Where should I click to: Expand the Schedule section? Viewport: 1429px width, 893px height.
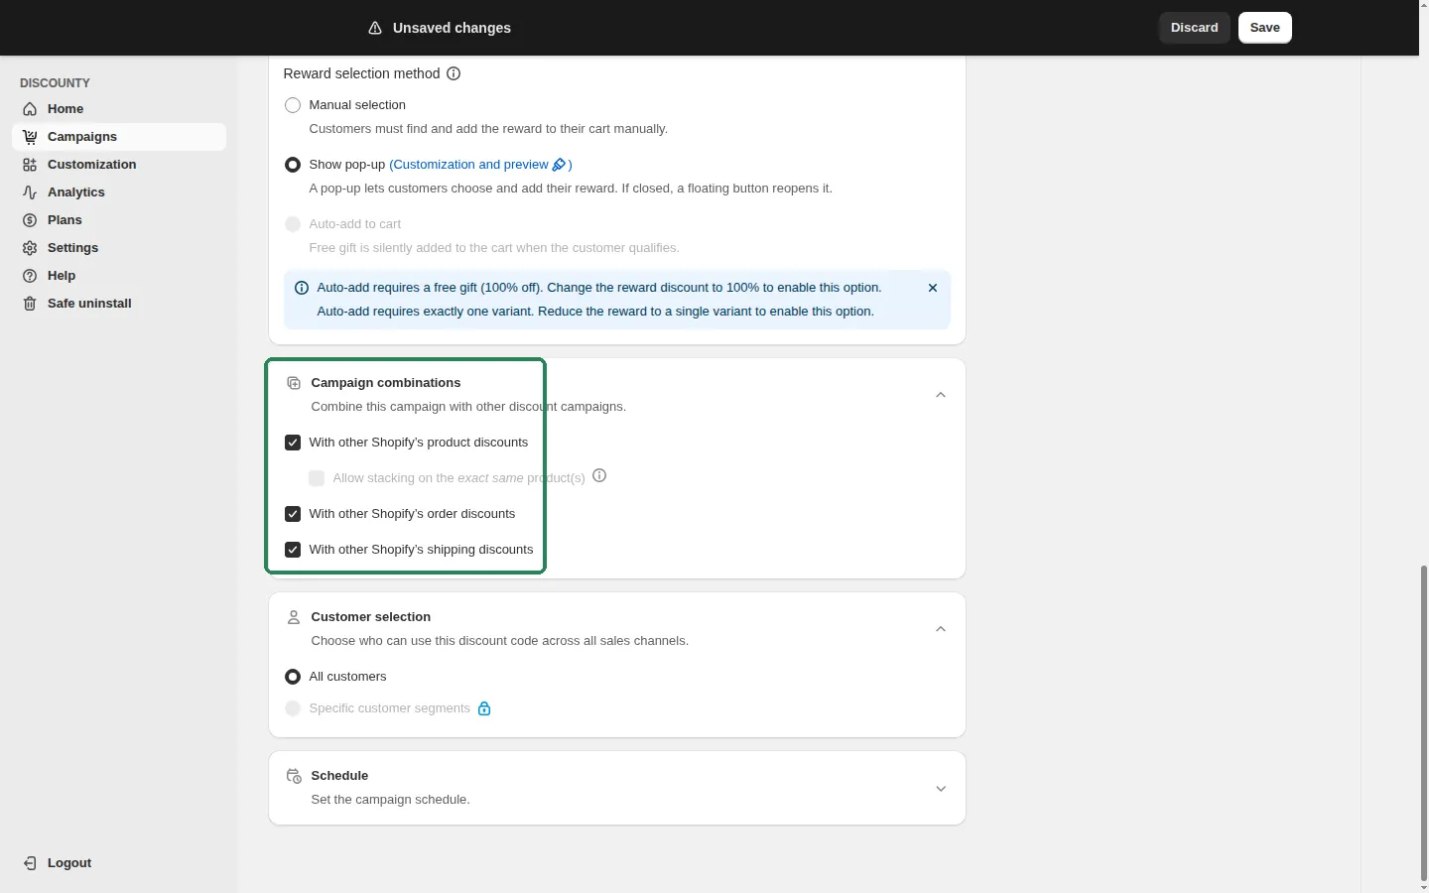point(941,789)
